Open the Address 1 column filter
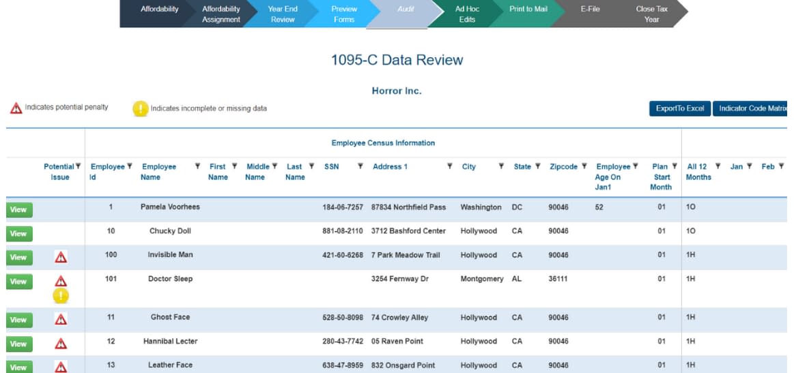 tap(450, 166)
